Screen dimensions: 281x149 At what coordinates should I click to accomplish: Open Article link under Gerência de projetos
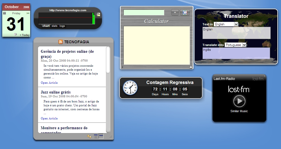coord(49,83)
